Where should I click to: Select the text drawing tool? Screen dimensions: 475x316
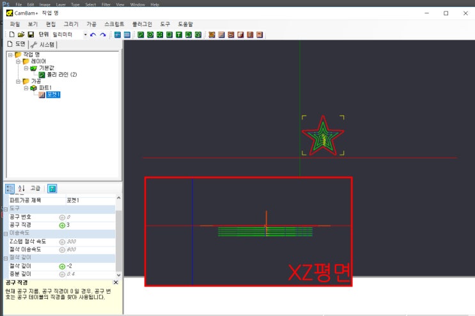(179, 34)
